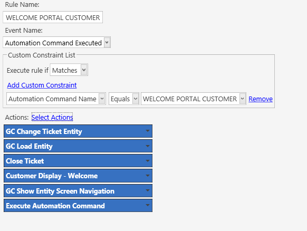Select the Close Ticket action header
307x231 pixels.
coord(78,161)
